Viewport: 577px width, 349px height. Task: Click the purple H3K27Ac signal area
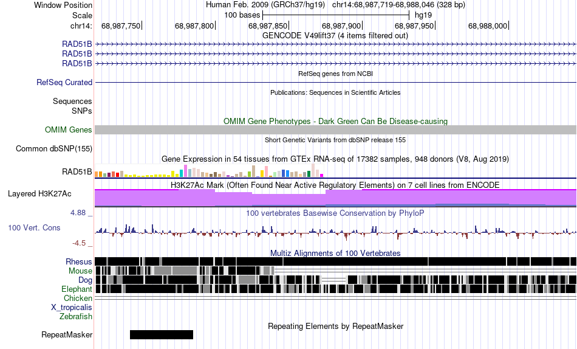coord(336,198)
